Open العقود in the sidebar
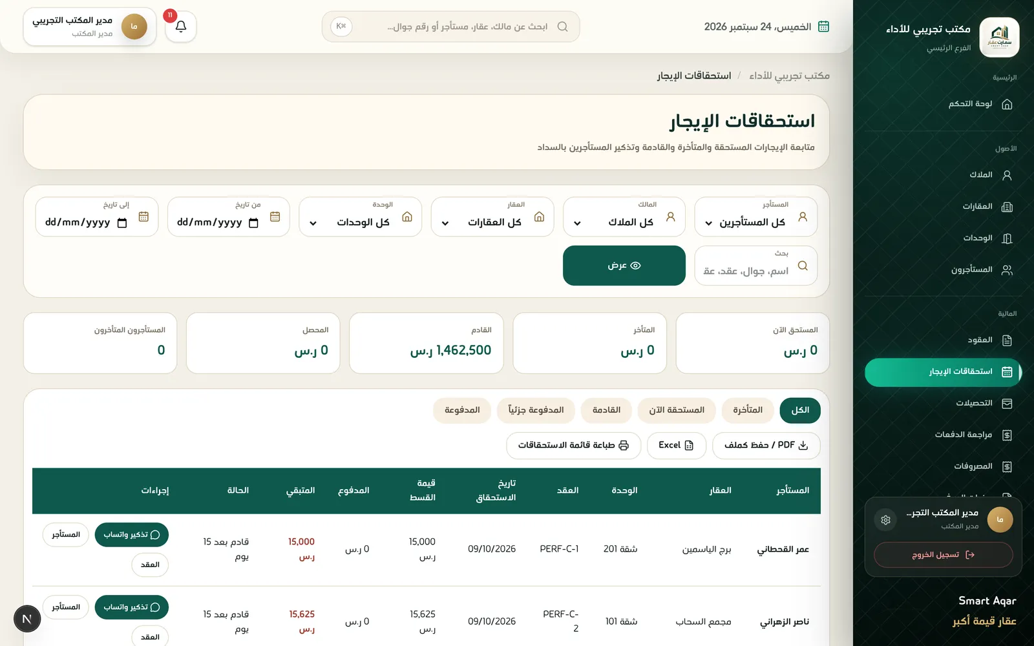Screen dimensions: 1034x646 (942, 340)
